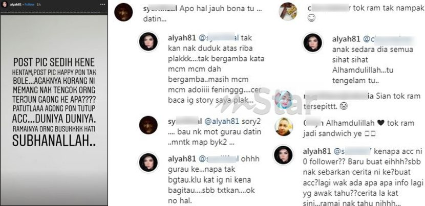Open avatar beside 'tok ram tak nampak' comment

point(288,11)
